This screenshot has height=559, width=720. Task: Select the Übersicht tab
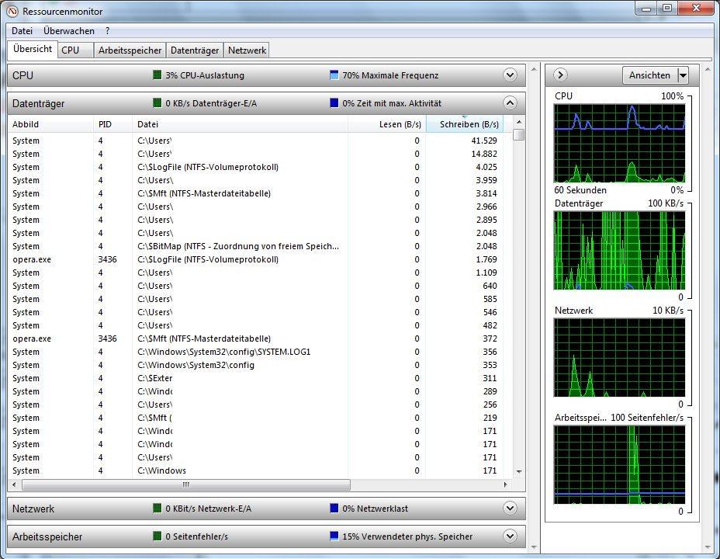pyautogui.click(x=32, y=49)
